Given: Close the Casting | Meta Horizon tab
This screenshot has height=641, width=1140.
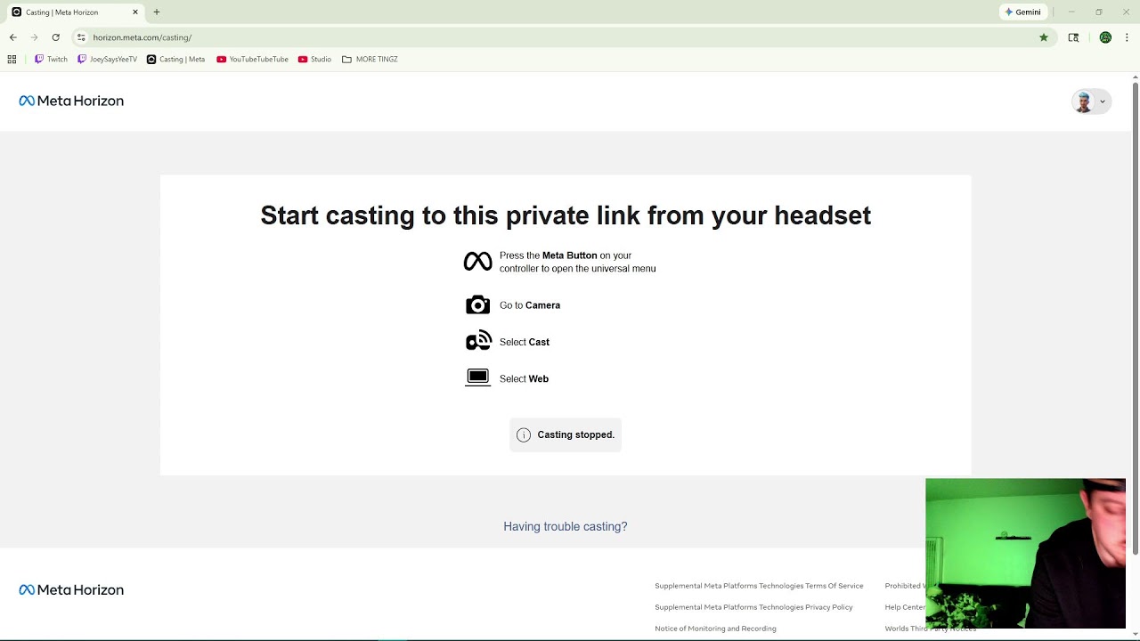Looking at the screenshot, I should [135, 12].
